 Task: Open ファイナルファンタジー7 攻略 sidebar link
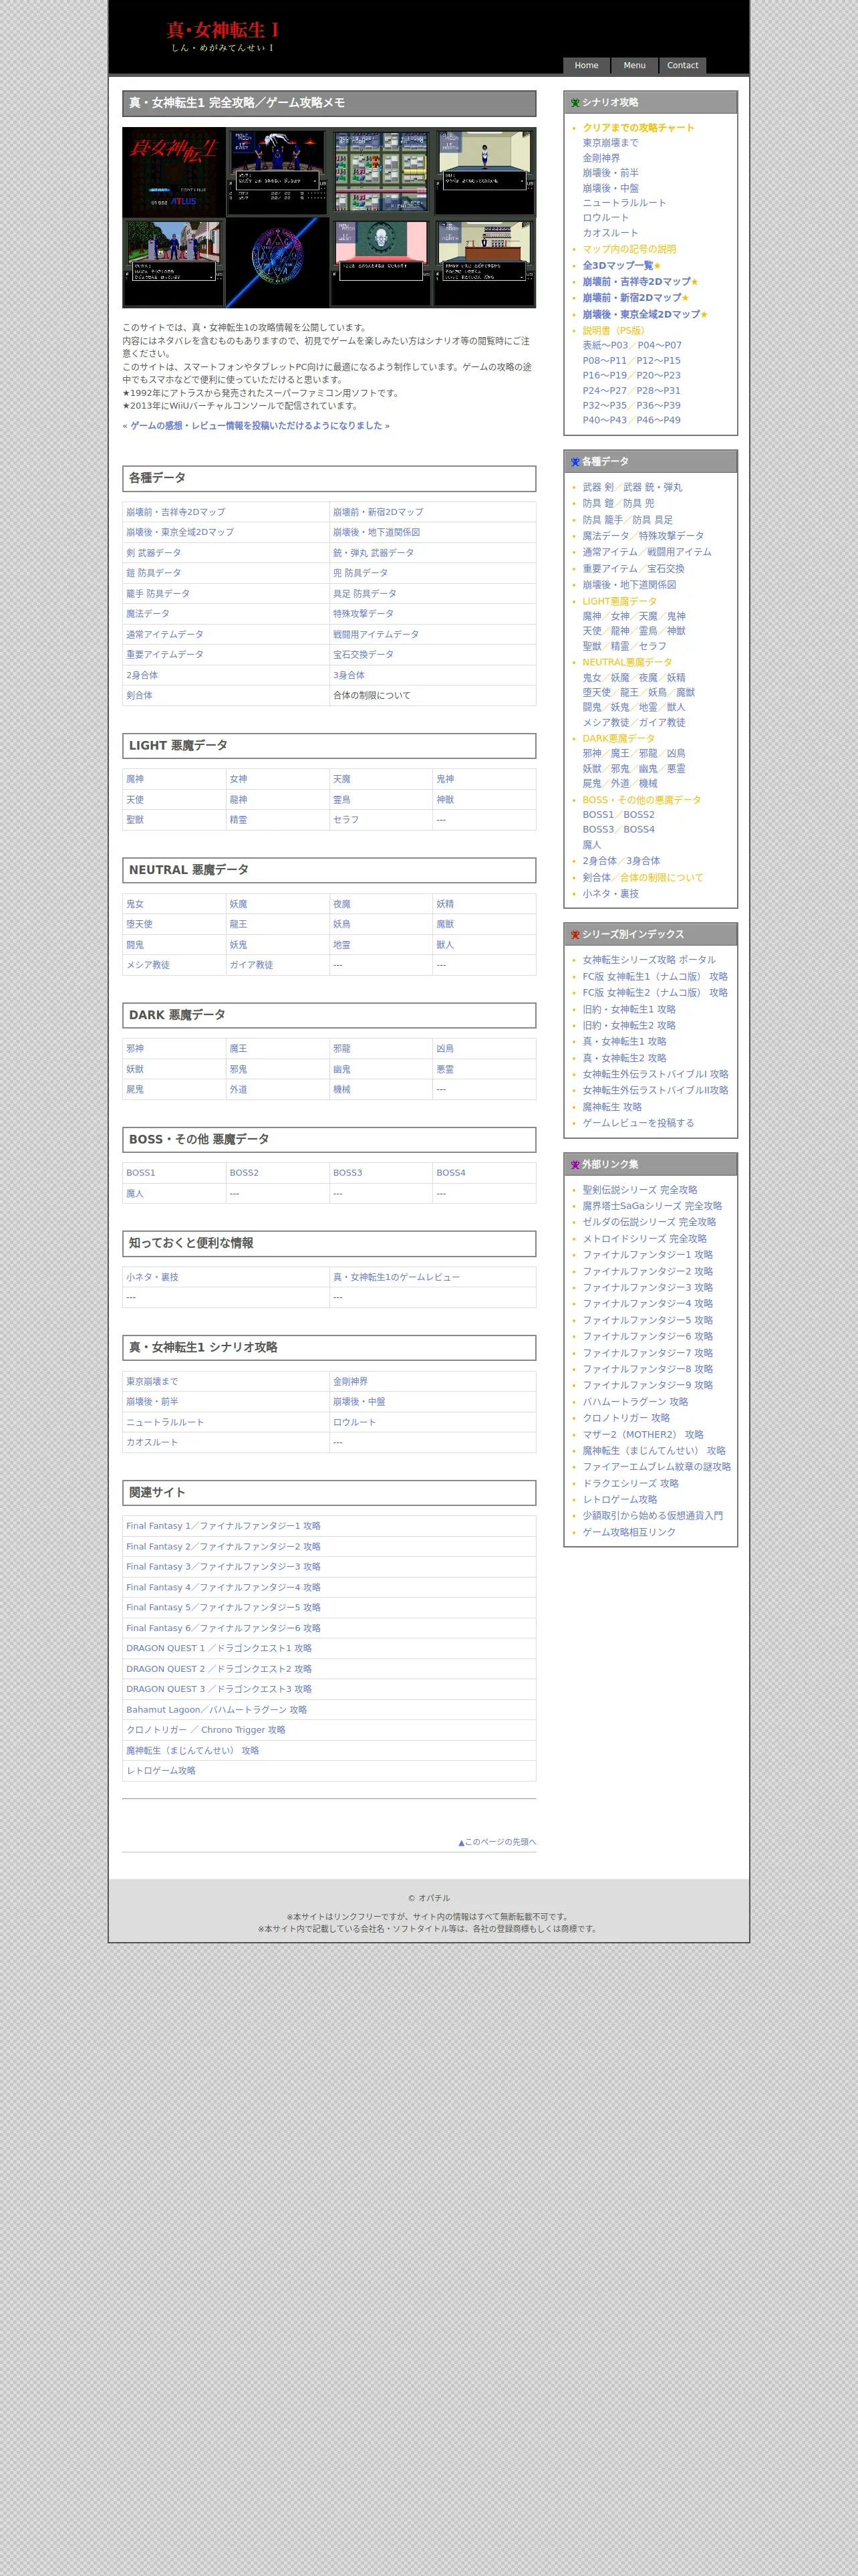click(x=648, y=1354)
